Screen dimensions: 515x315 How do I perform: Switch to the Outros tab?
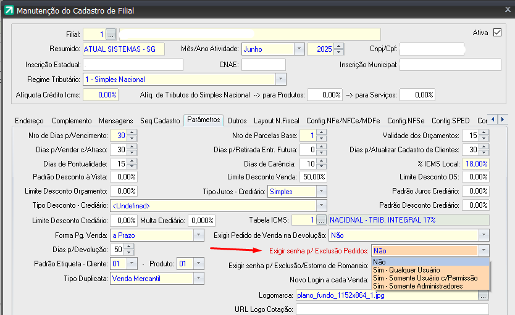[237, 121]
